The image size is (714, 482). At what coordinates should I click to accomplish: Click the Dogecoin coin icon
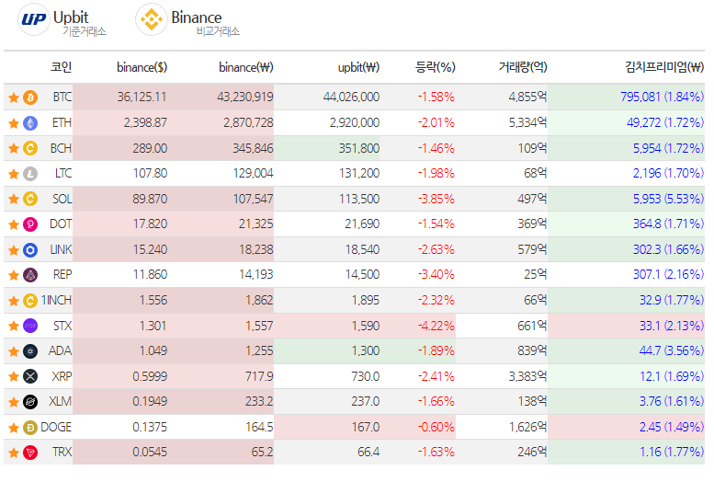click(x=30, y=428)
